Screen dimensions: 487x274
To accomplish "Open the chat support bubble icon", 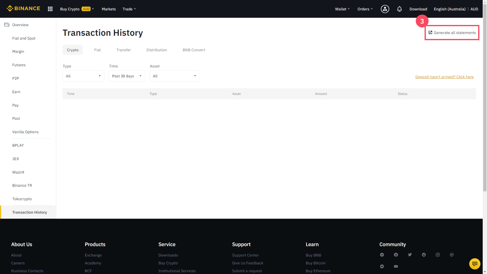I will [475, 264].
